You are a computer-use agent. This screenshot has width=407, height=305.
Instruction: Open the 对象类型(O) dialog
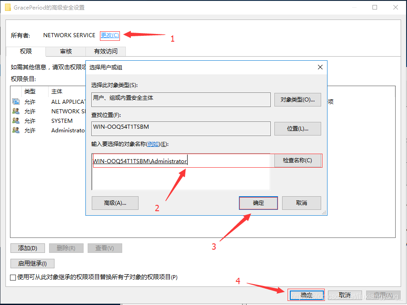pos(298,100)
